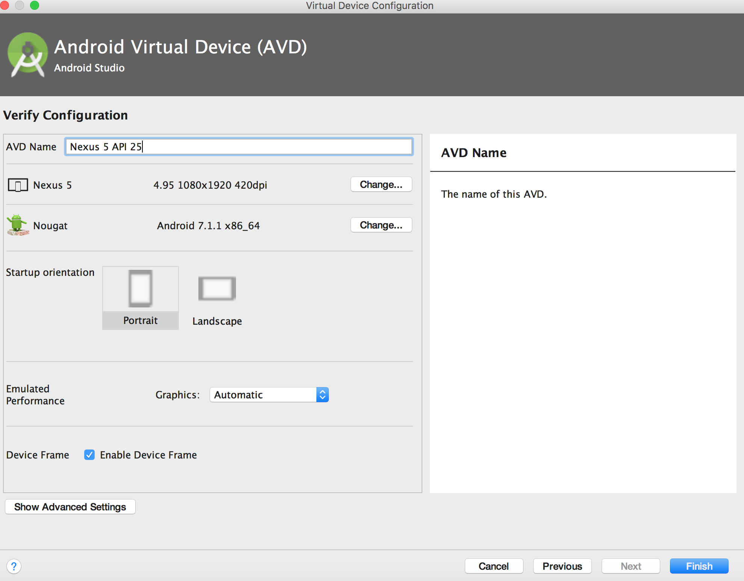
Task: Click the 'Android Virtual Device (AVD)' title
Action: [181, 47]
